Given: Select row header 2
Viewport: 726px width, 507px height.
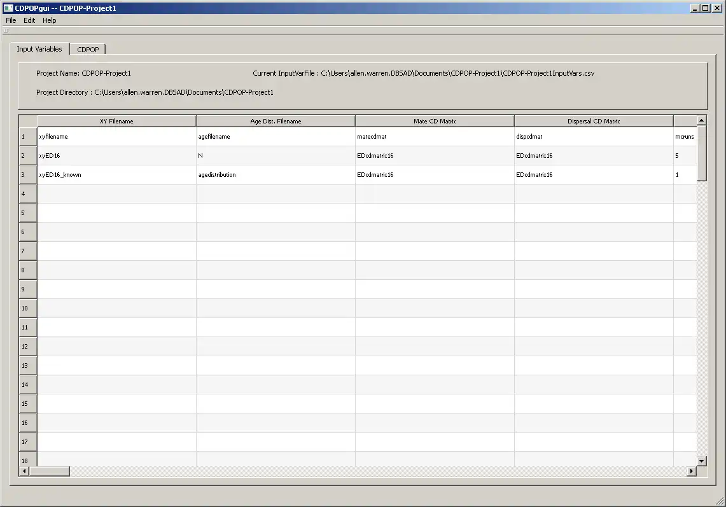Looking at the screenshot, I should click(28, 156).
